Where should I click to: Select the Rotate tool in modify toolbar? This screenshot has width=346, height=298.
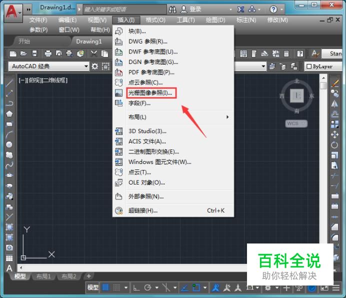334,145
